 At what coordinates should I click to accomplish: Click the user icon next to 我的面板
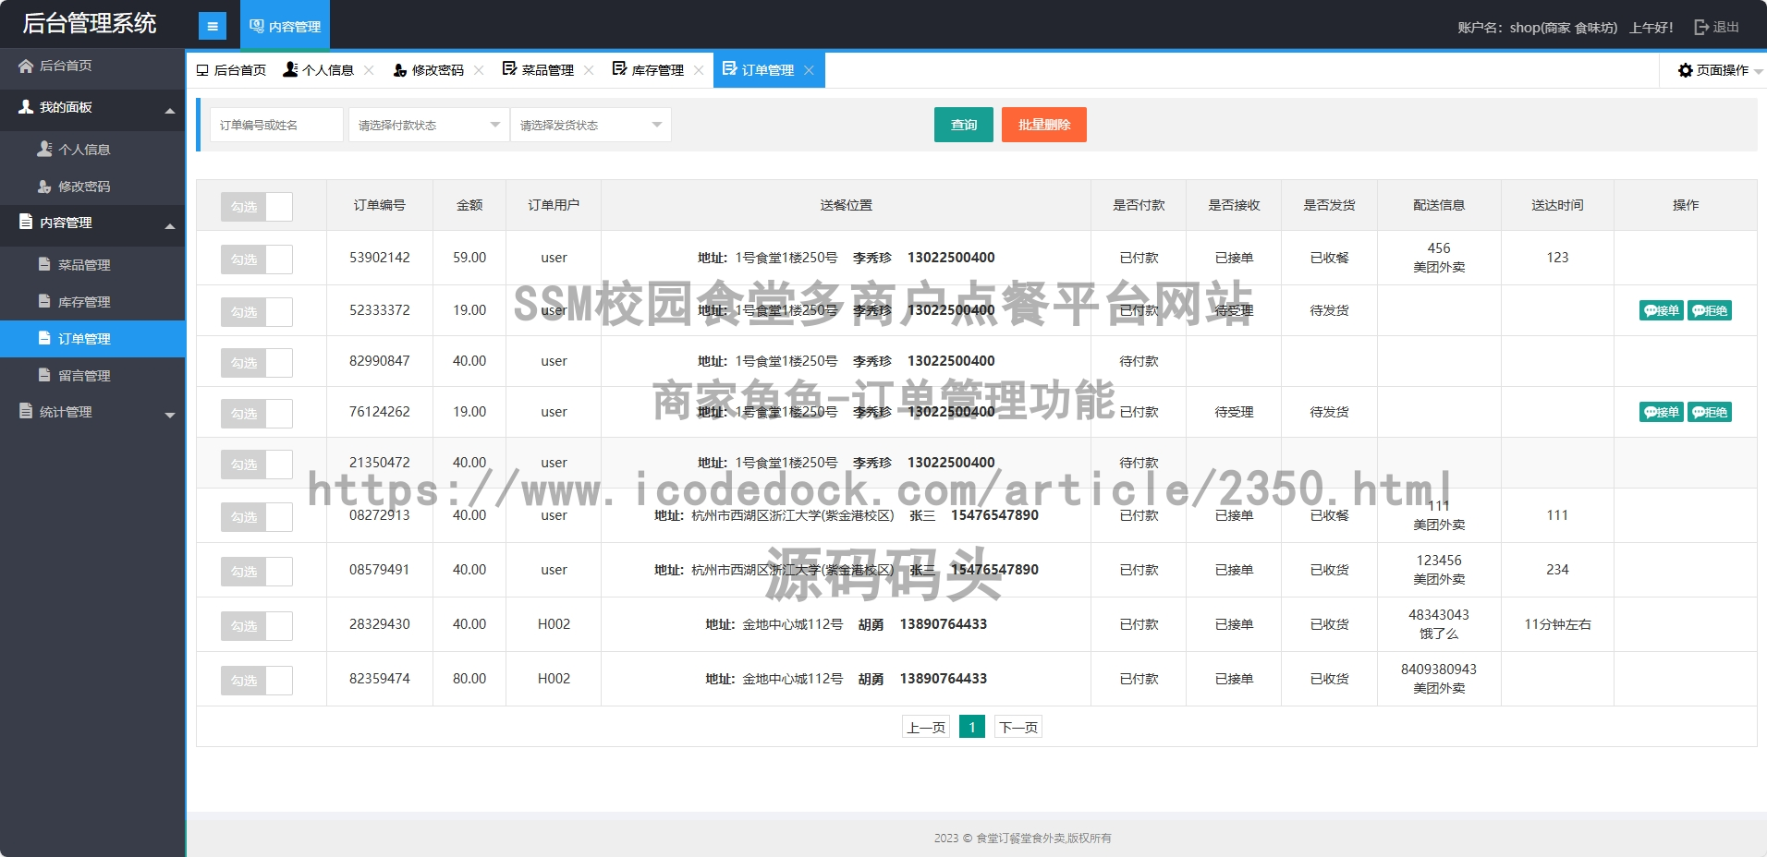pos(26,107)
